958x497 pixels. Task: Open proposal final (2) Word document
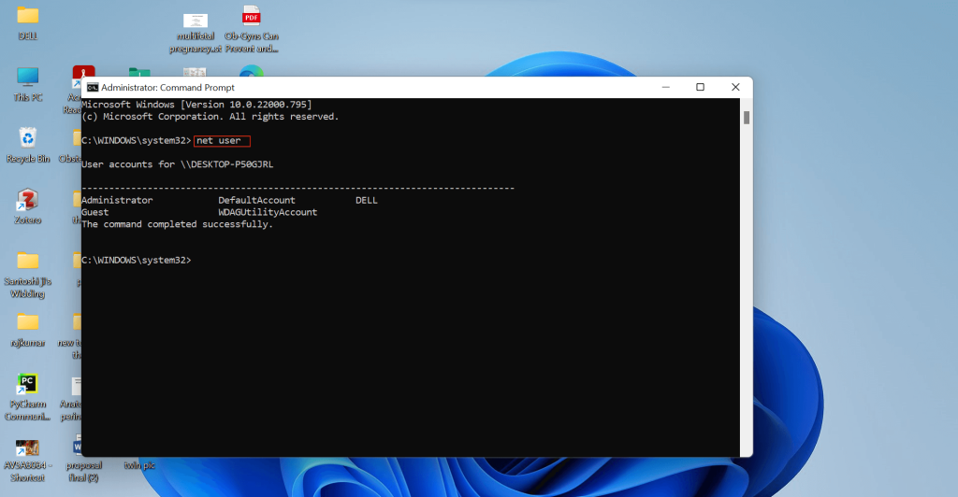83,459
